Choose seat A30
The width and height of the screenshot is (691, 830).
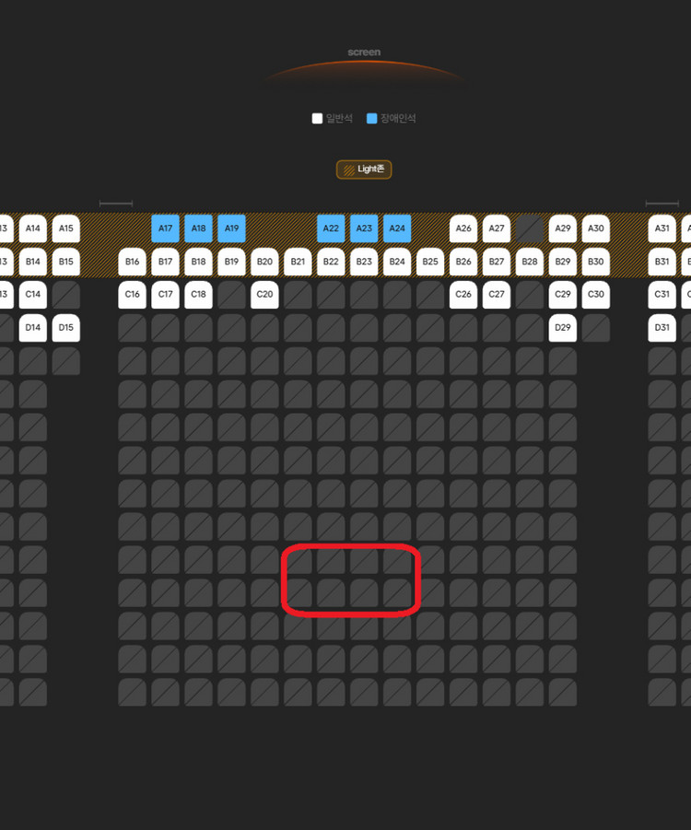(596, 228)
